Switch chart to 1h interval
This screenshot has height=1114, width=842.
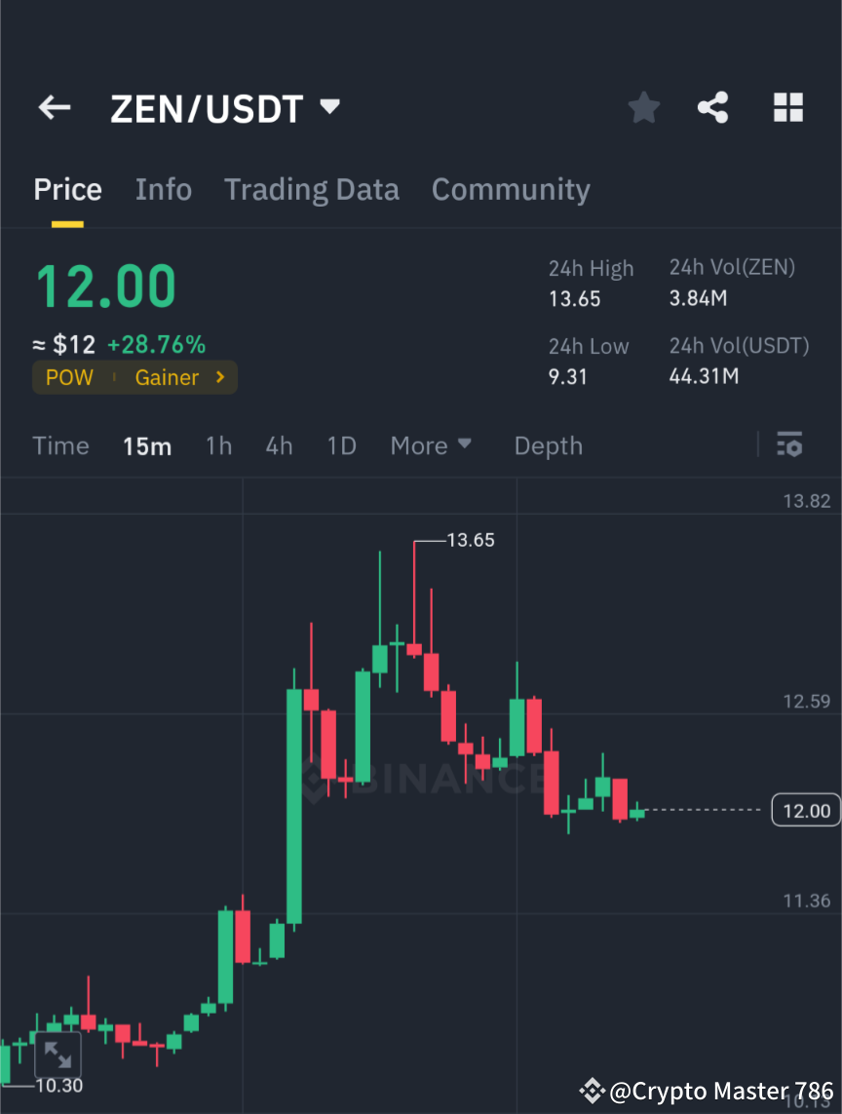(x=218, y=445)
